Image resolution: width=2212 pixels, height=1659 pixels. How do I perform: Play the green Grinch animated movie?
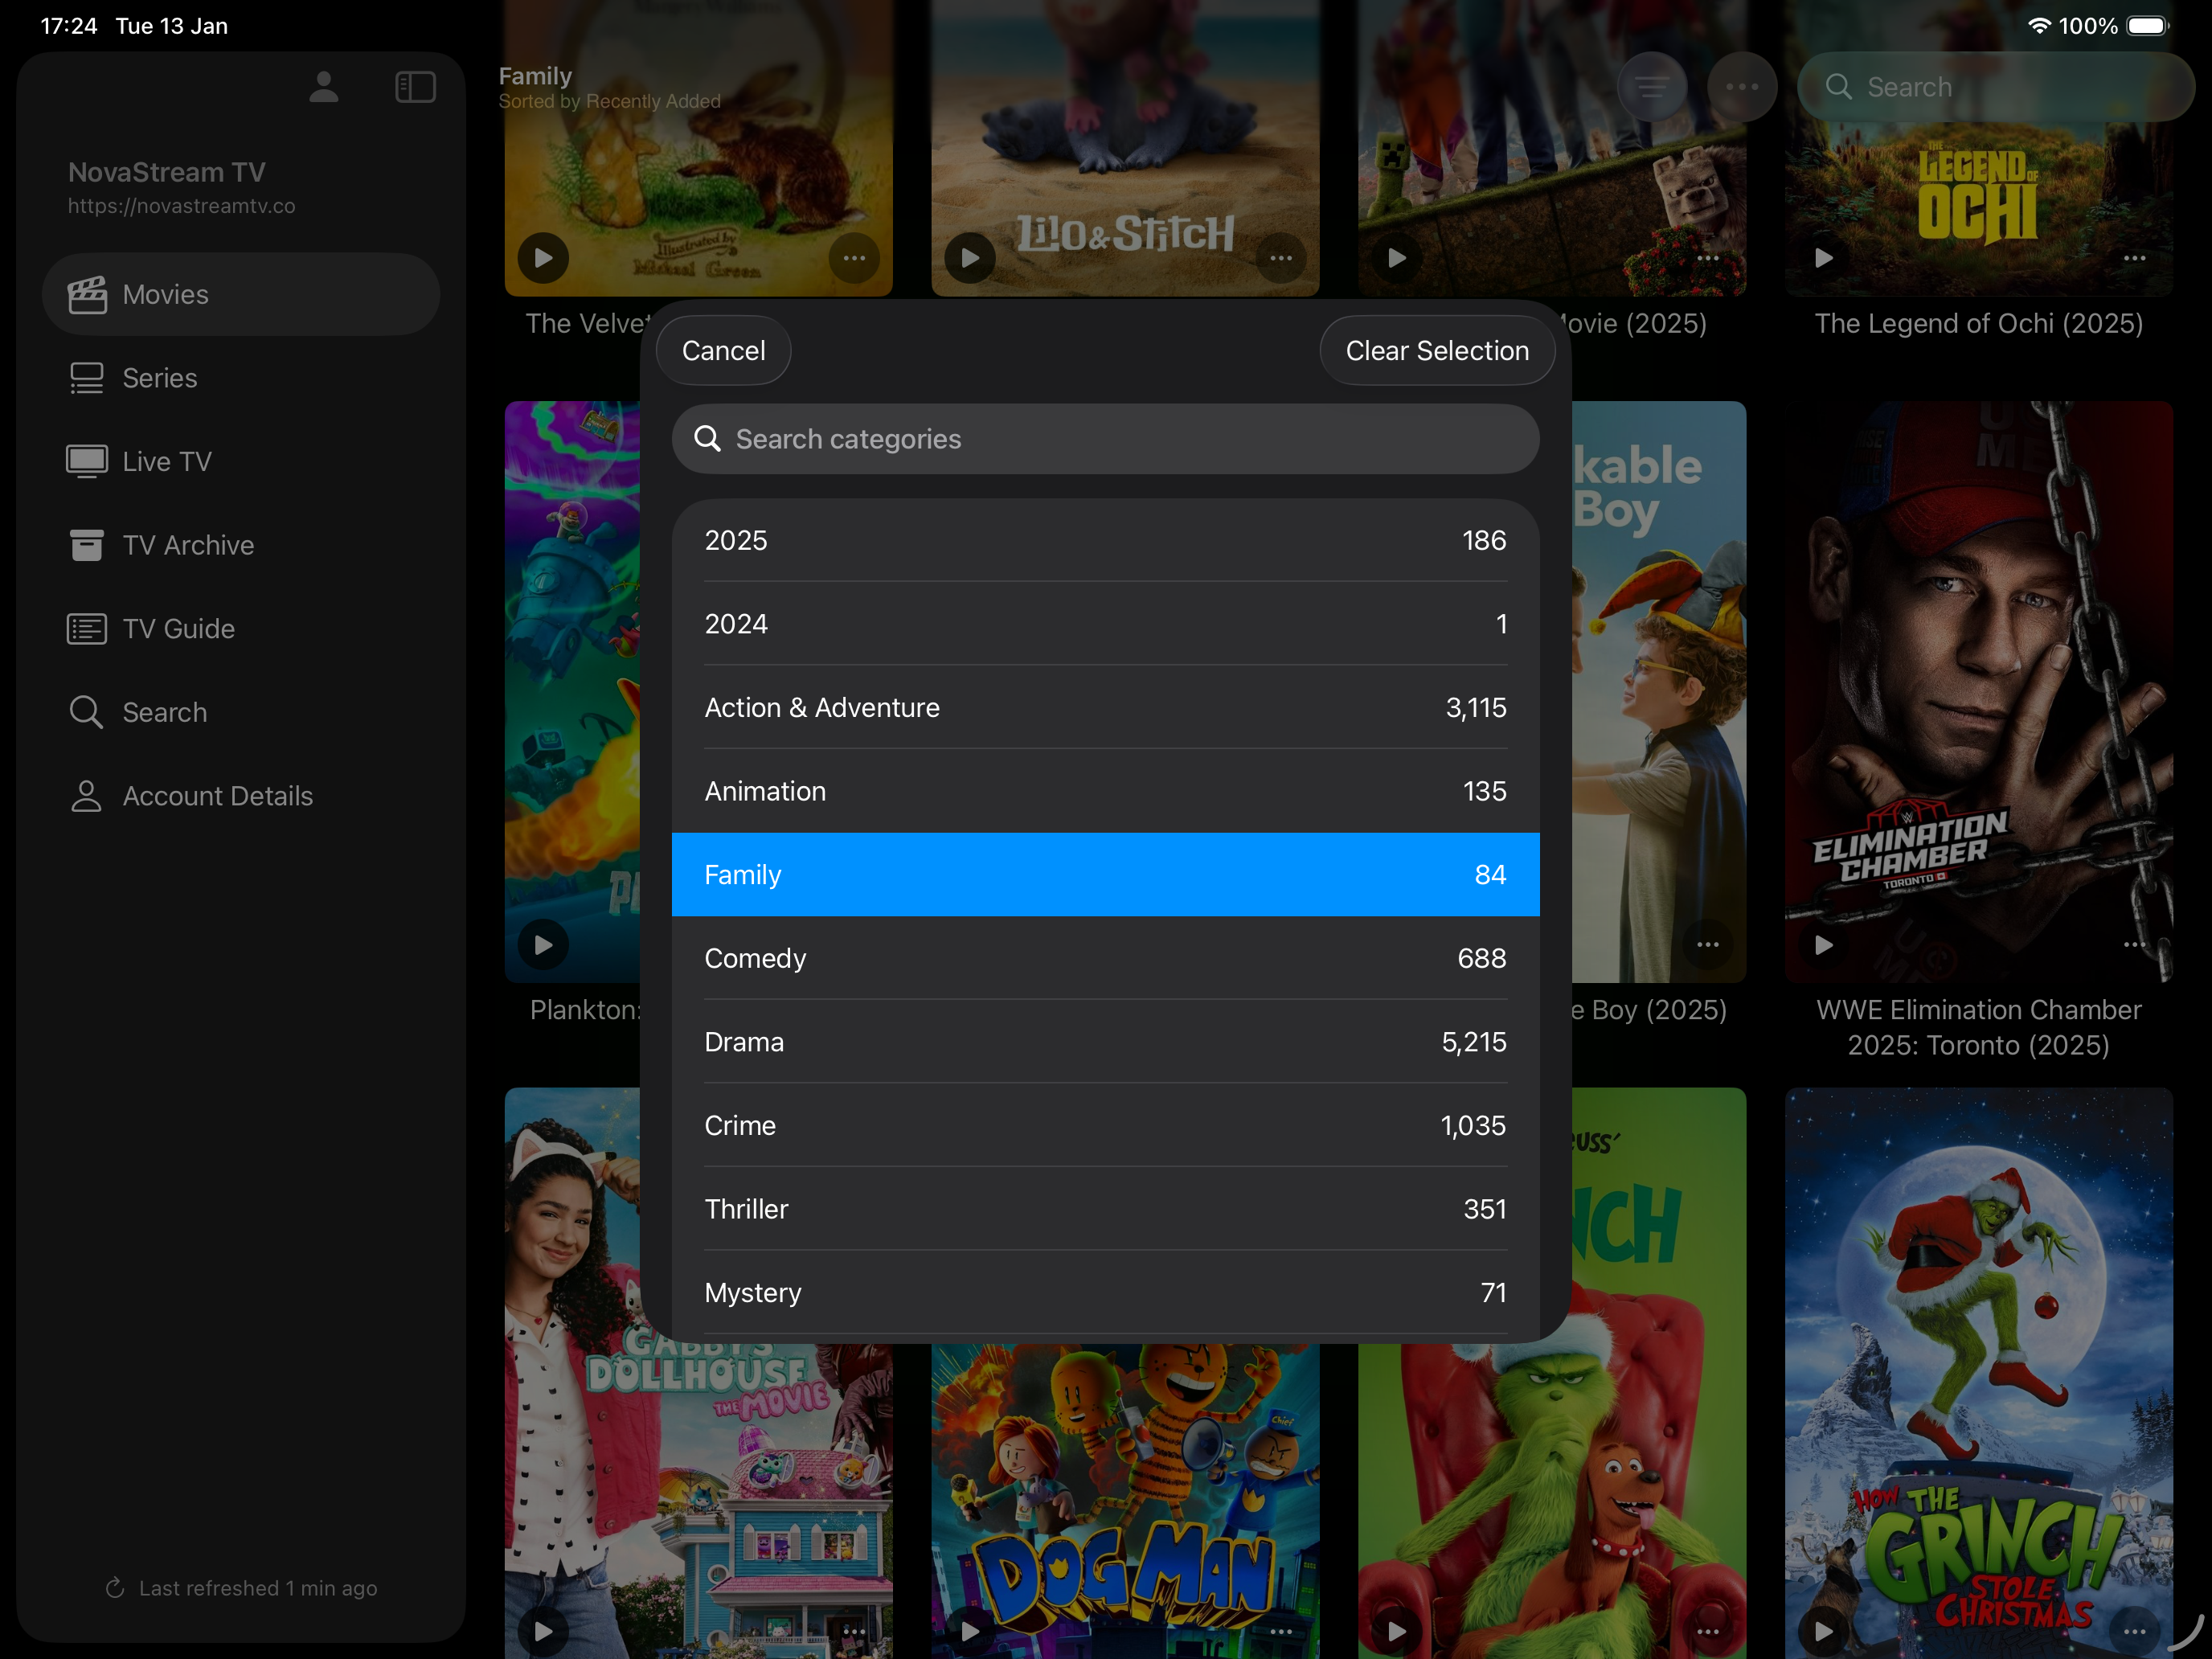point(1397,1631)
